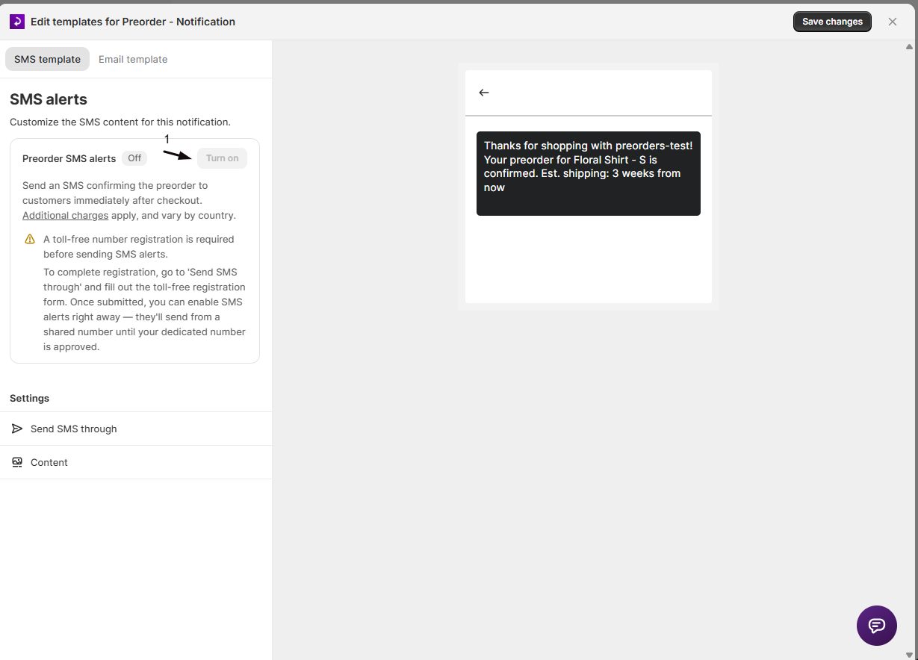Image resolution: width=918 pixels, height=660 pixels.
Task: Save changes to the templates
Action: click(x=832, y=22)
